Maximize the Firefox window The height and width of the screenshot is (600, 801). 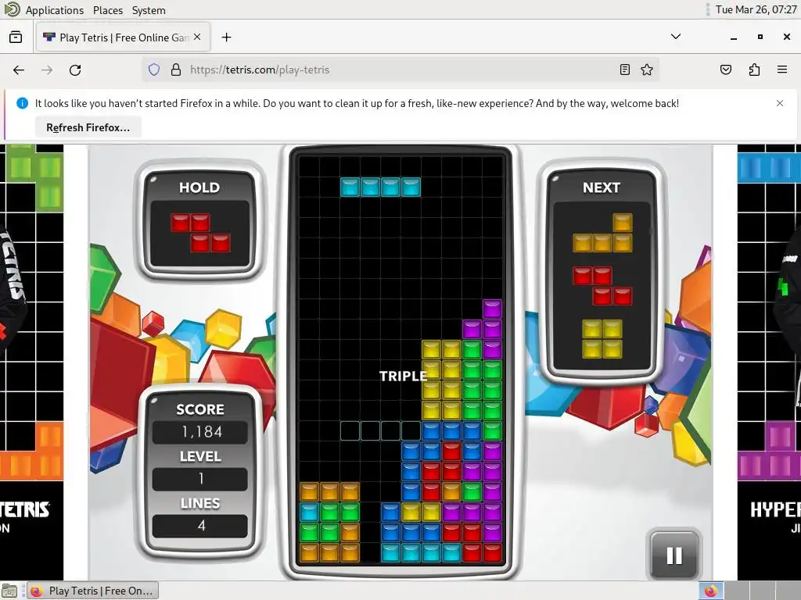click(x=760, y=37)
